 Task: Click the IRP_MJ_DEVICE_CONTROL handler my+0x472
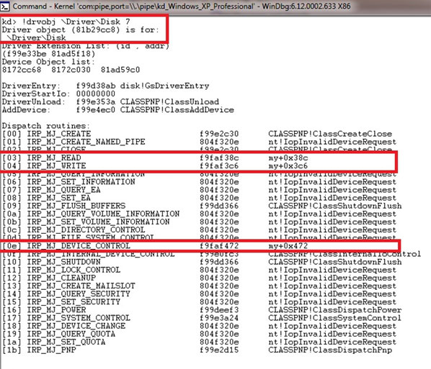click(288, 246)
